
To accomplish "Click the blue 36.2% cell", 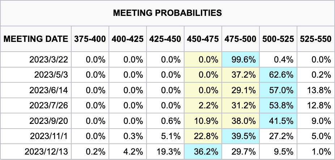I will [202, 151].
